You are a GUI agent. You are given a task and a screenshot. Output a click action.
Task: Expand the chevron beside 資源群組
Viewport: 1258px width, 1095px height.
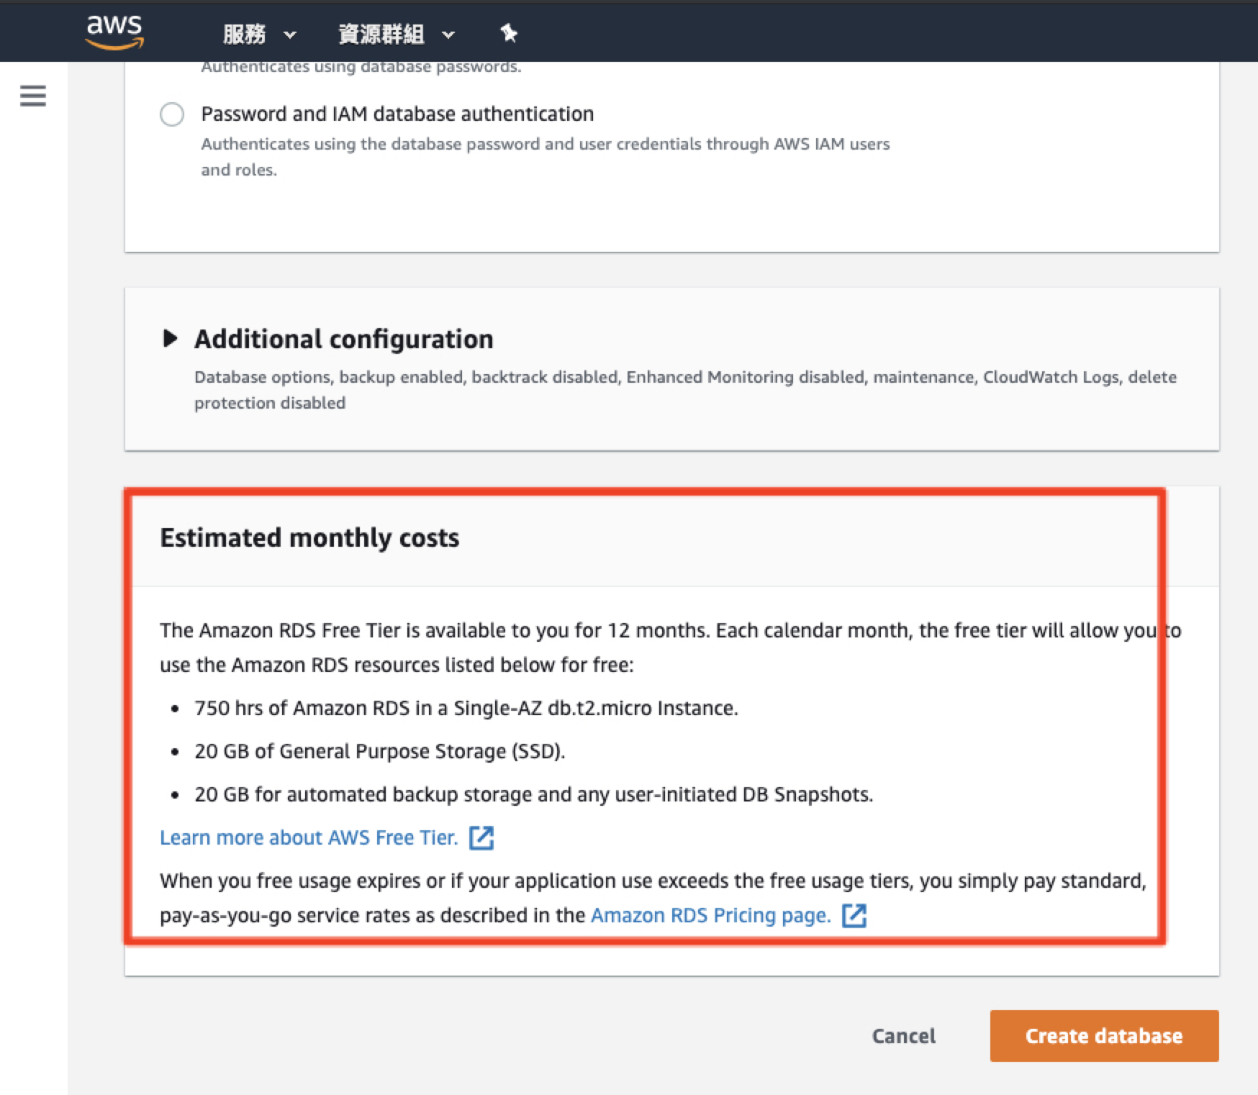pos(448,34)
